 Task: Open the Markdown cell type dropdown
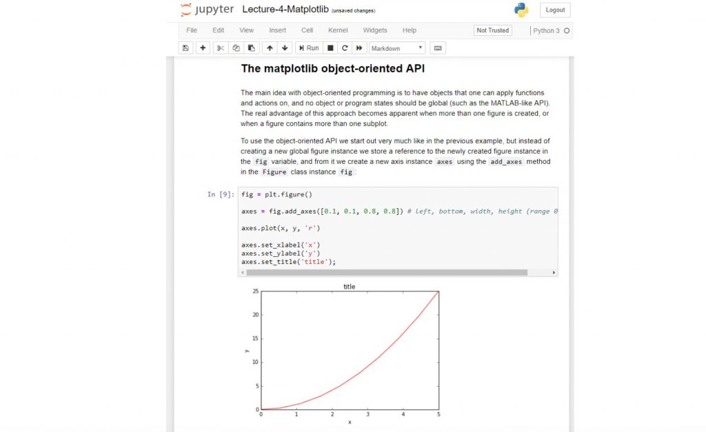(x=396, y=48)
